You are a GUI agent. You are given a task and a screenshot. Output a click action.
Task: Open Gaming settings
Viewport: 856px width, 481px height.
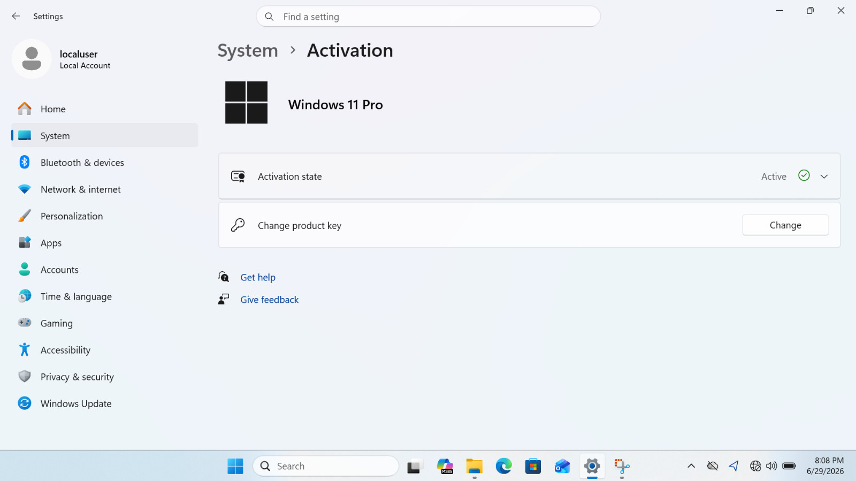tap(105, 323)
